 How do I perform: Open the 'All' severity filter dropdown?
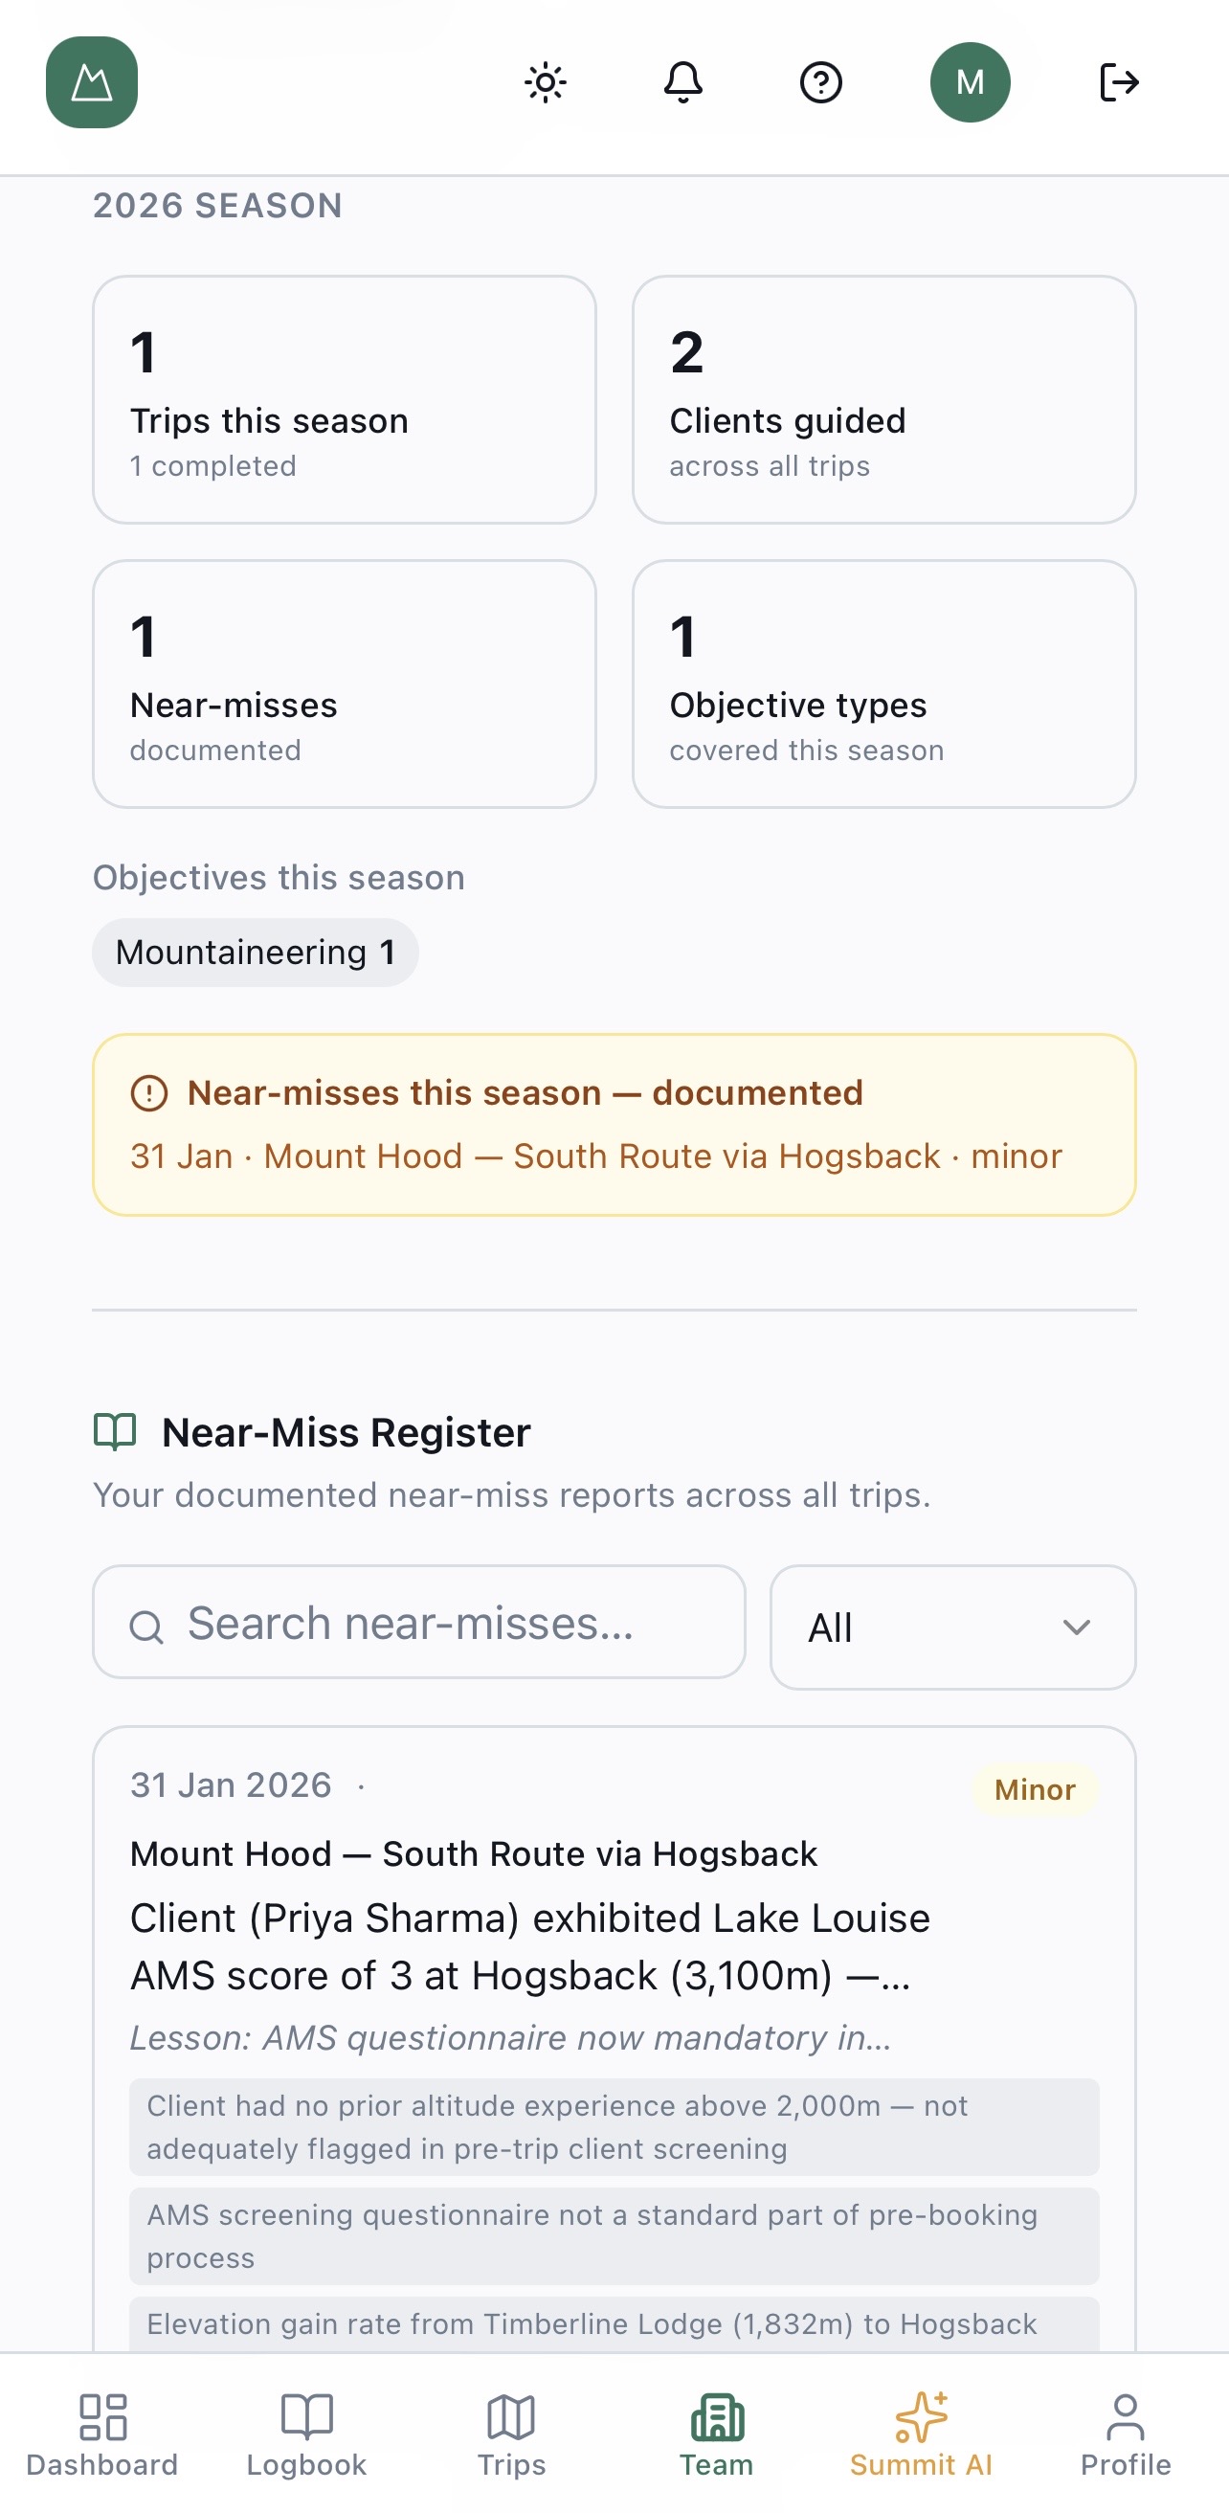[x=951, y=1627]
